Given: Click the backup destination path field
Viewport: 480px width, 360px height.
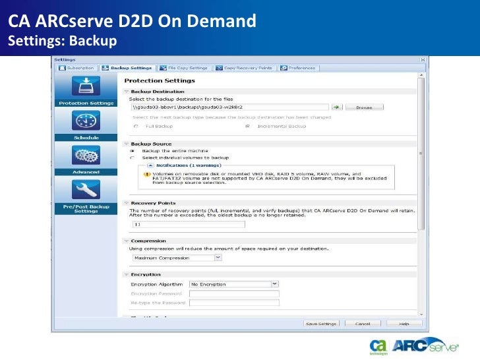Looking at the screenshot, I should [x=229, y=107].
